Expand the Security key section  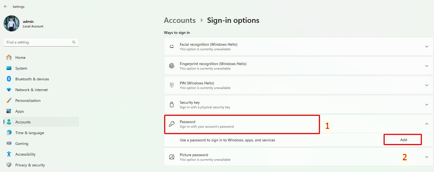427,104
